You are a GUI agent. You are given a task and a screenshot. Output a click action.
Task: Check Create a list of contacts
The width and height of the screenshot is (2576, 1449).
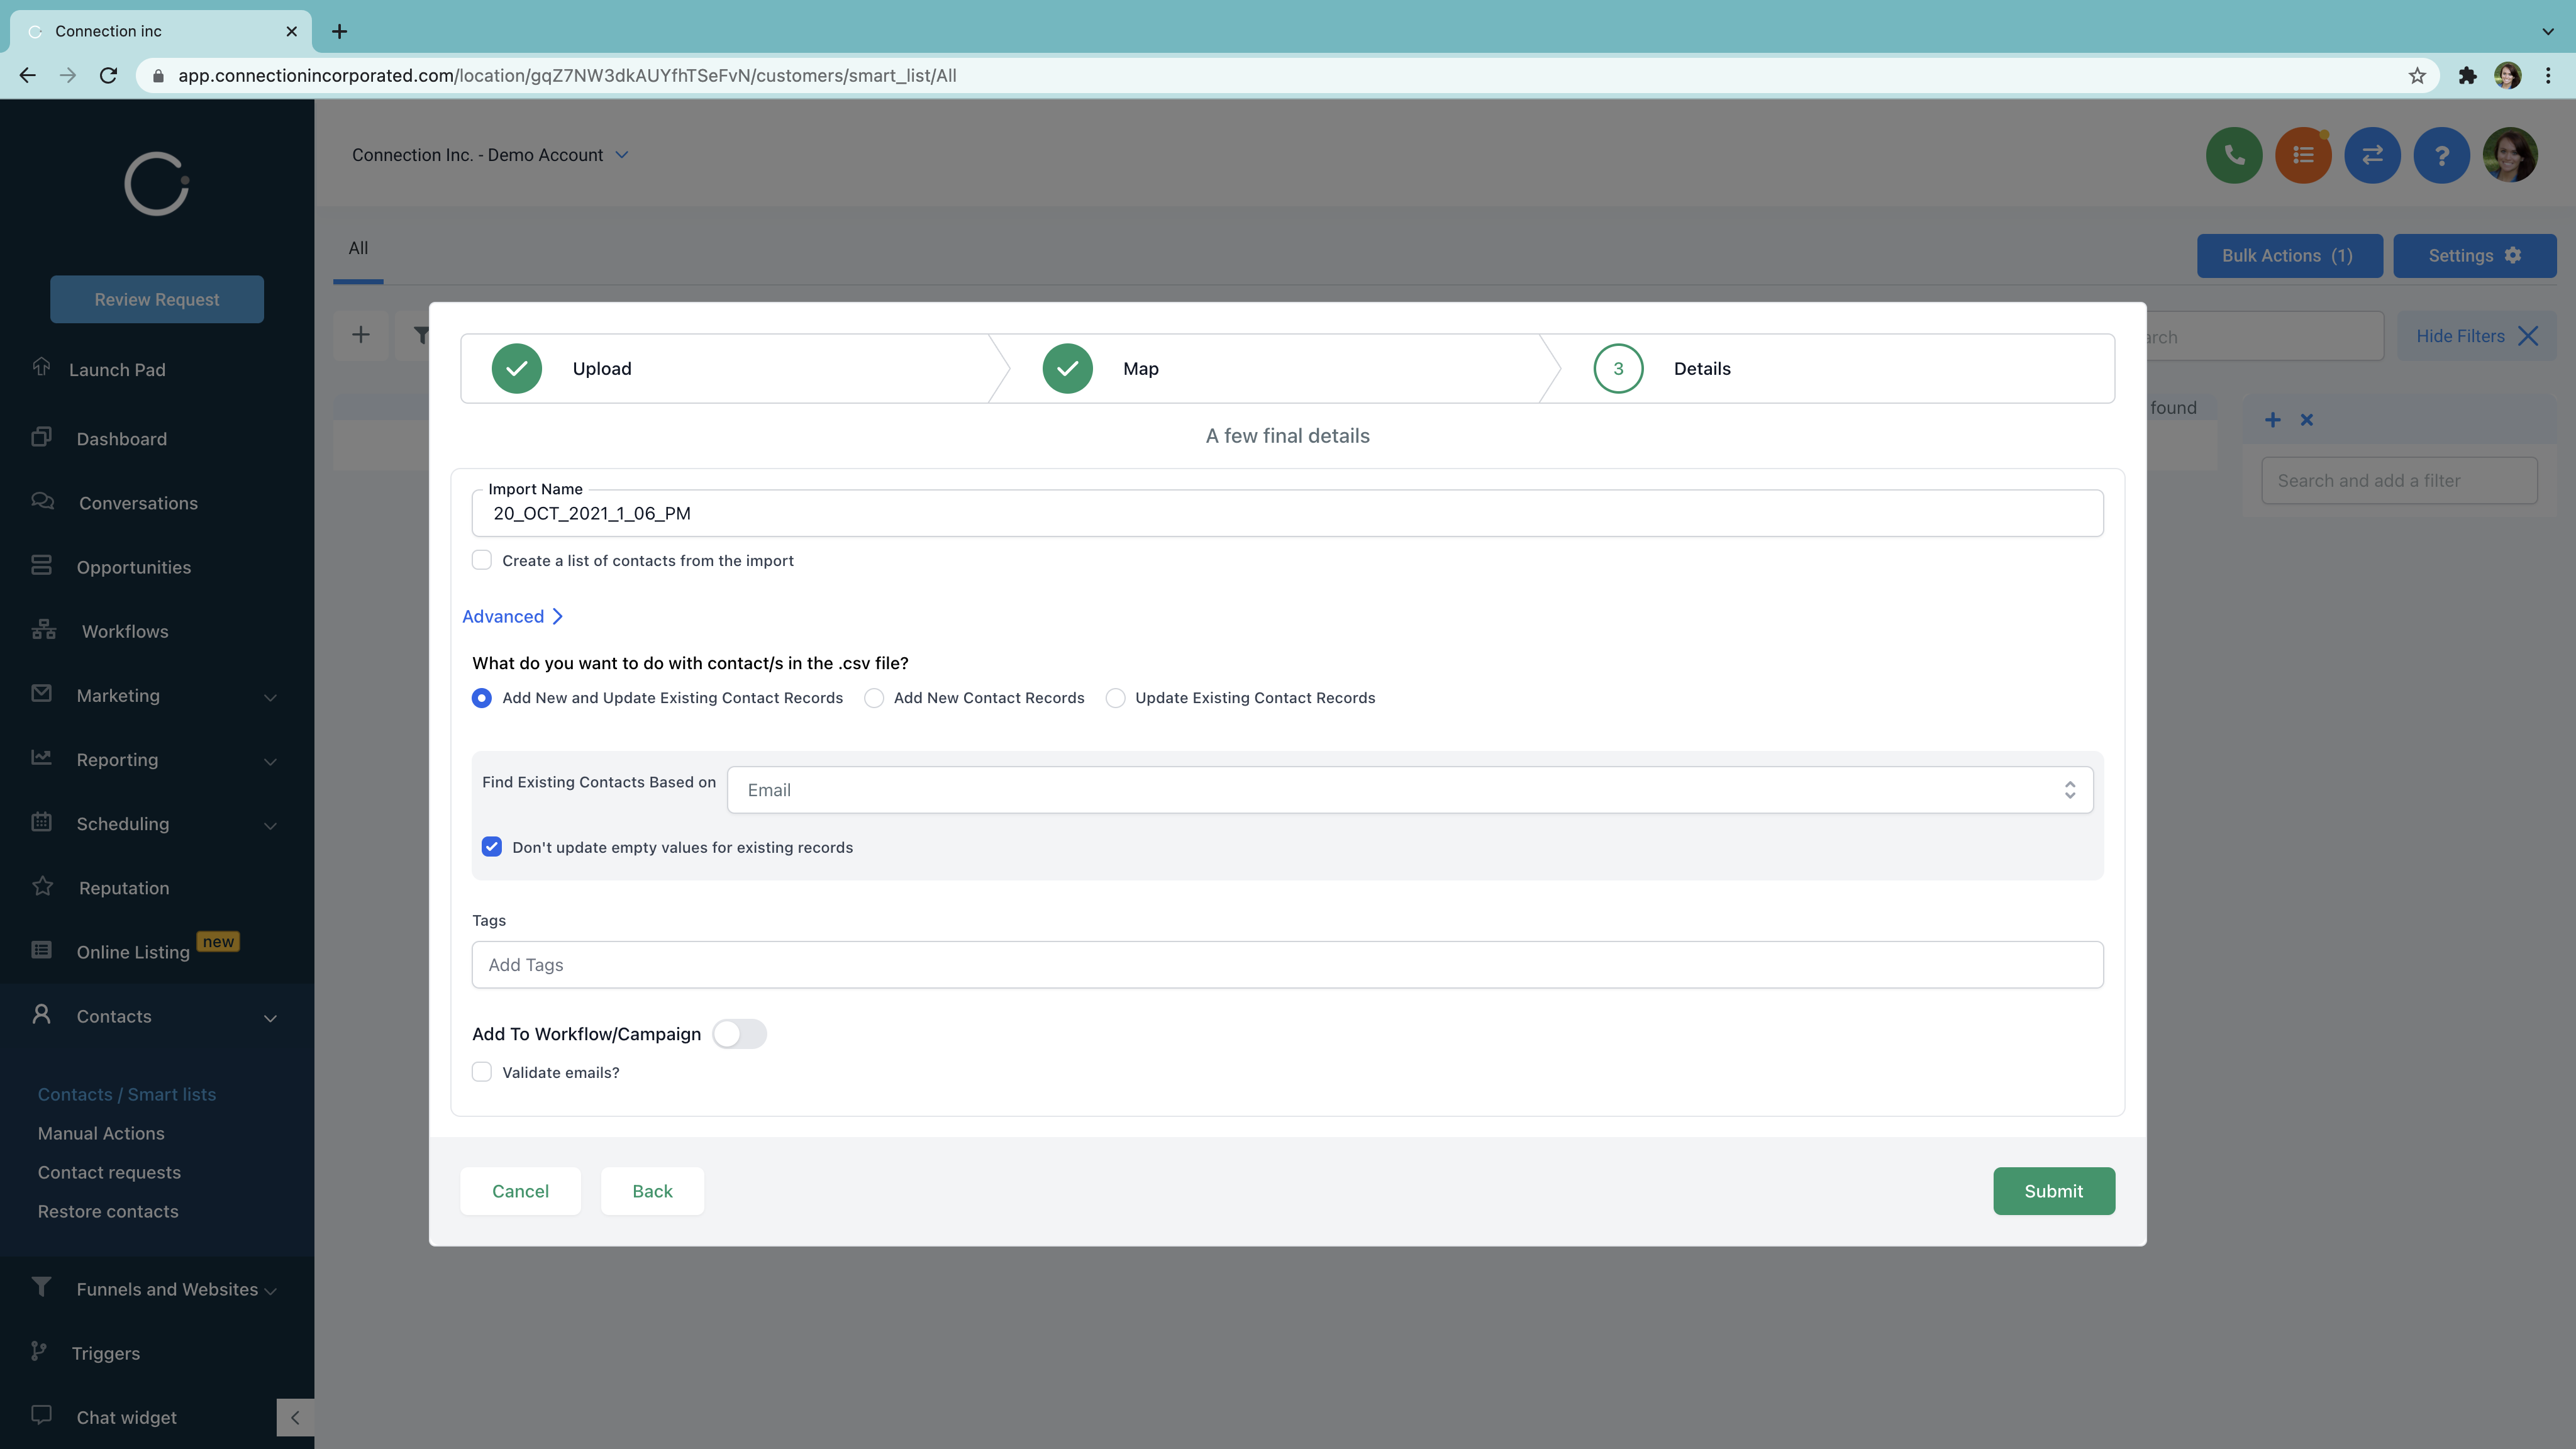click(482, 560)
